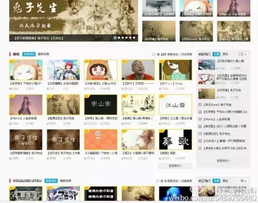Click the refresh icon in the VOCALOID·UTAU section

pyautogui.click(x=158, y=181)
